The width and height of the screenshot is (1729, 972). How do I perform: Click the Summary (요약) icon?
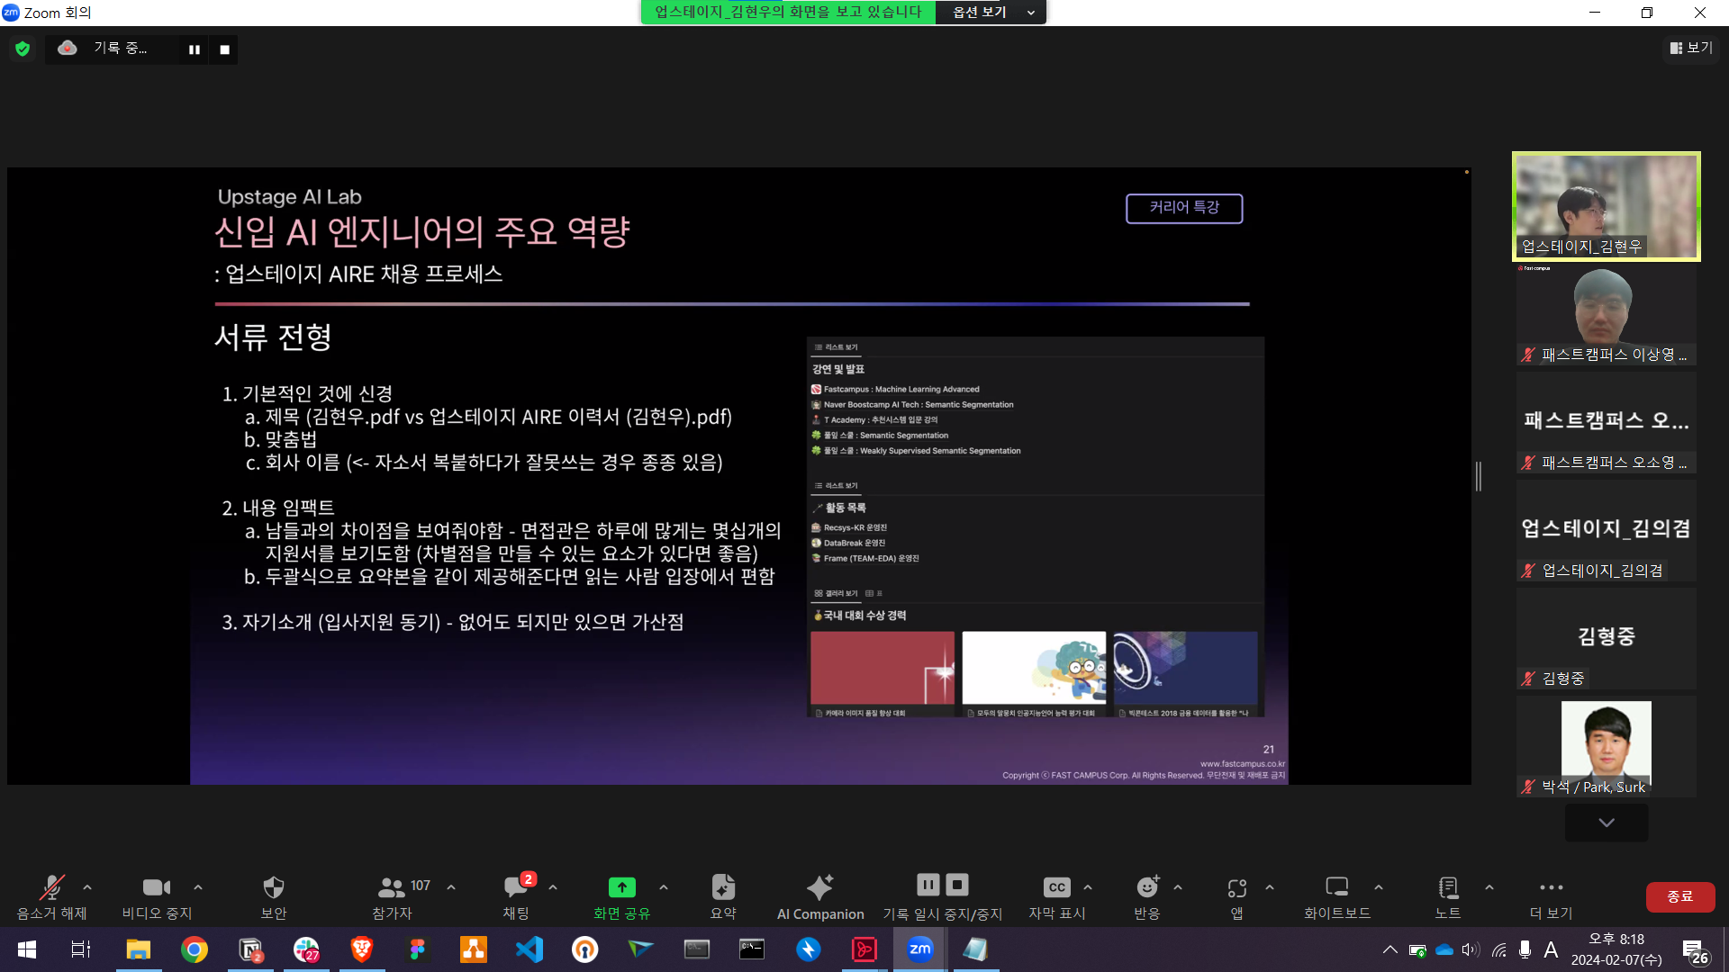[723, 887]
